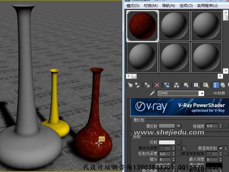Toggle Show Shaded Material in Viewport icon
The width and height of the screenshot is (229, 172).
click(206, 85)
